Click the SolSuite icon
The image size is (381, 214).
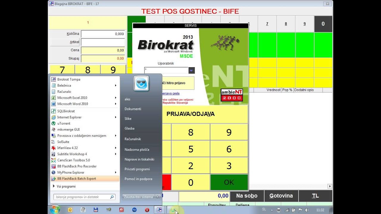pyautogui.click(x=54, y=142)
